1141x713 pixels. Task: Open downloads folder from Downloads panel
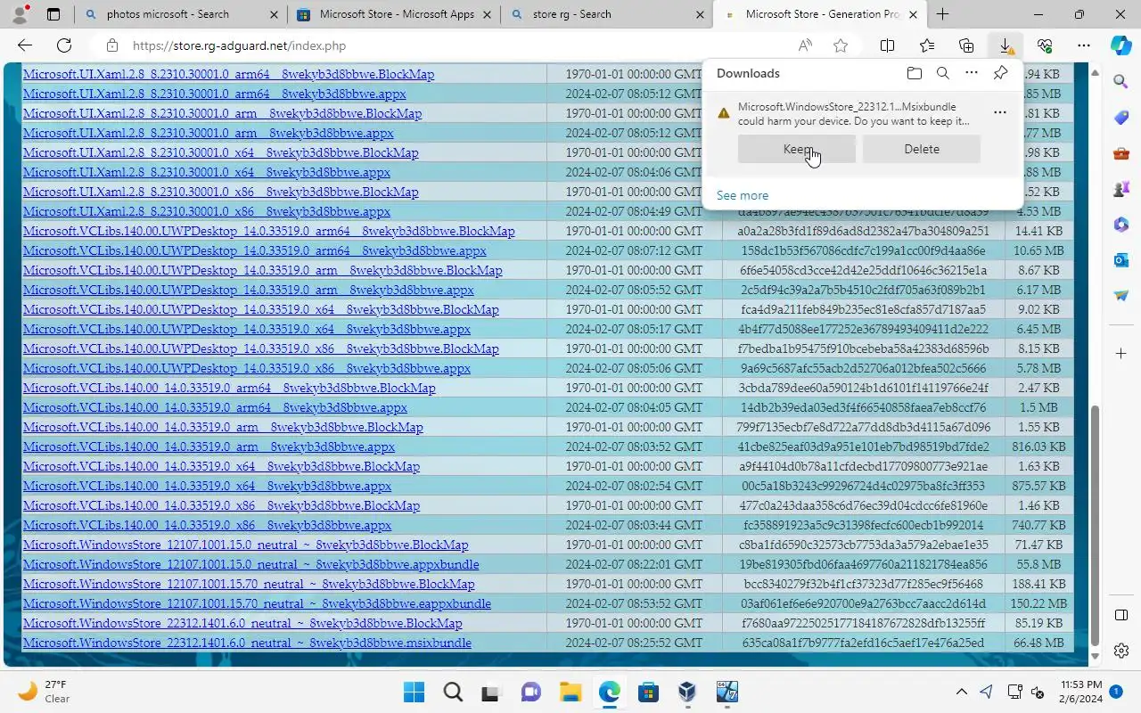point(915,73)
